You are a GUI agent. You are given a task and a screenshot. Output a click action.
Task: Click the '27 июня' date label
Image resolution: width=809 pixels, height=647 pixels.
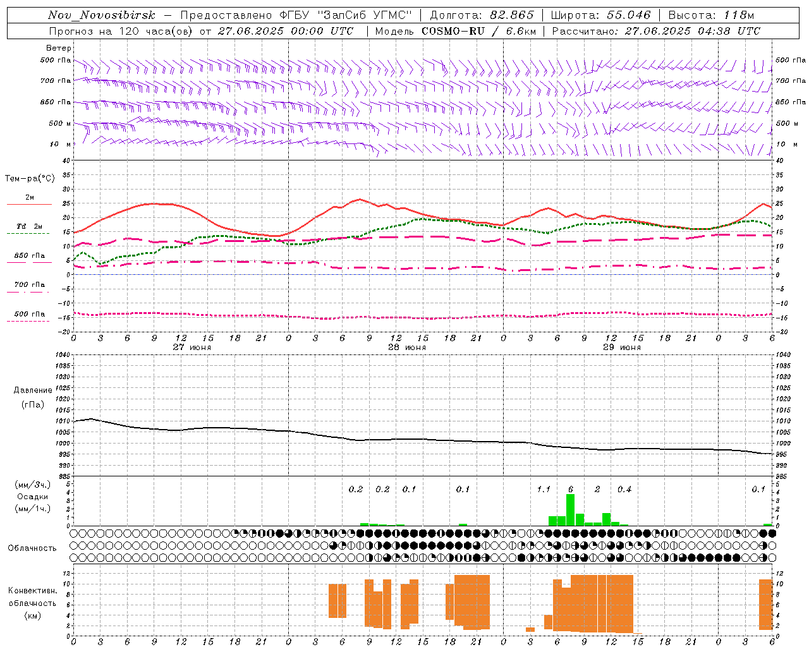coord(192,348)
